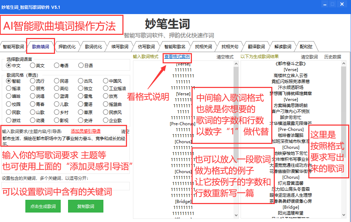Click down arrow of format box scrollbar
The height and width of the screenshot is (222, 351).
click(236, 215)
